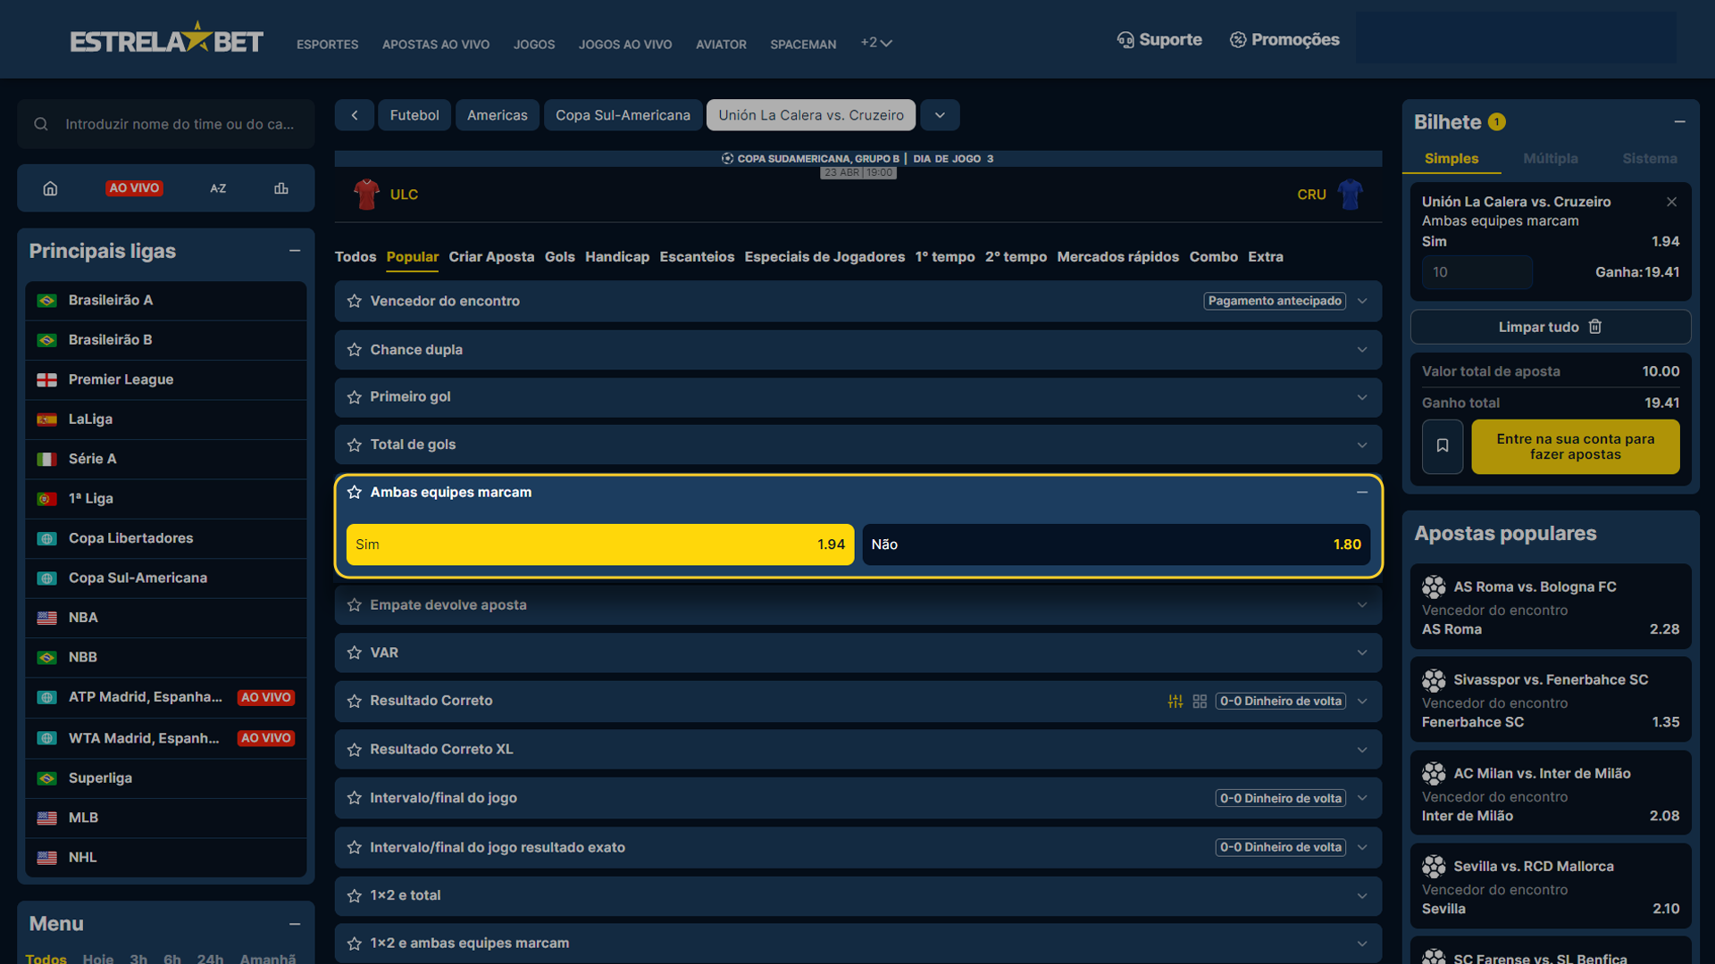Screen dimensions: 1715x964
Task: Select the Escanteios tab
Action: click(697, 257)
